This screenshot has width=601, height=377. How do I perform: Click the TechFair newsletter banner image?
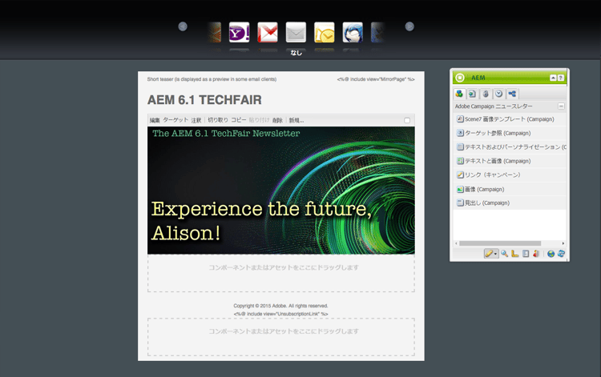click(x=281, y=191)
